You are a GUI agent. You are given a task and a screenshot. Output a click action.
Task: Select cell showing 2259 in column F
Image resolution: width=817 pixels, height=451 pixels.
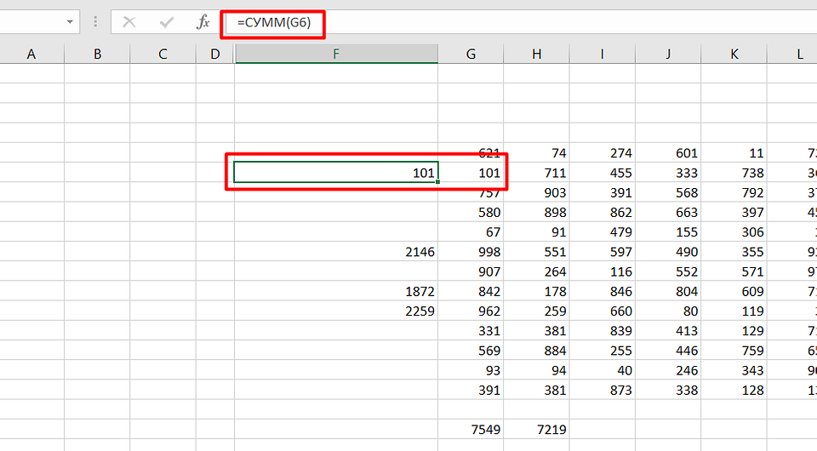click(336, 311)
